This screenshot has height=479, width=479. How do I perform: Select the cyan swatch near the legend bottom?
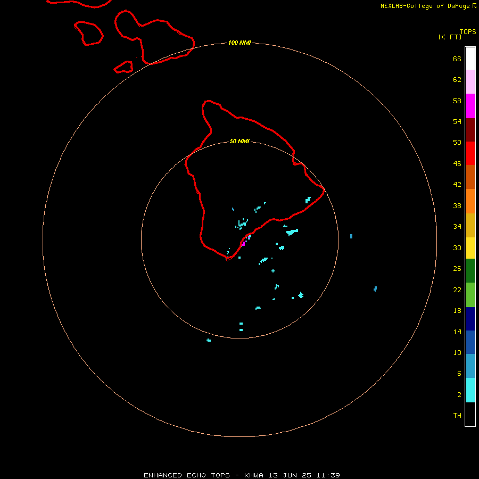coord(470,390)
